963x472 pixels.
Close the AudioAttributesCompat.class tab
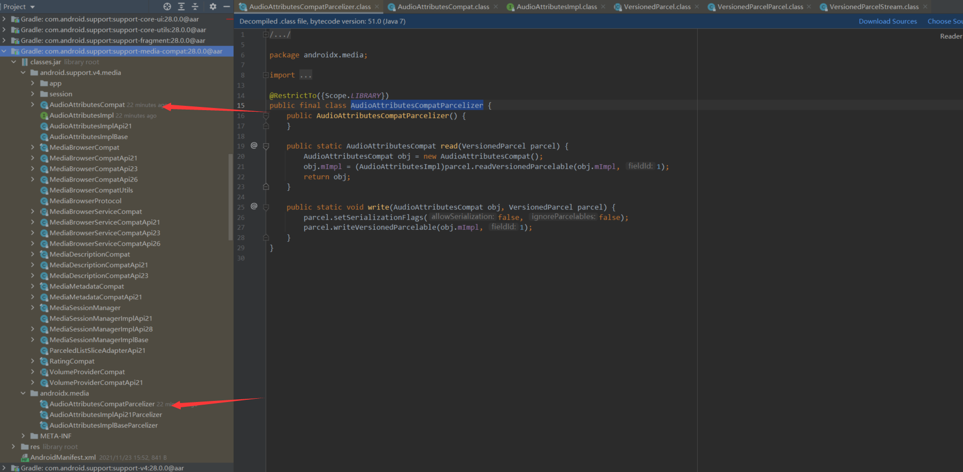coord(496,6)
